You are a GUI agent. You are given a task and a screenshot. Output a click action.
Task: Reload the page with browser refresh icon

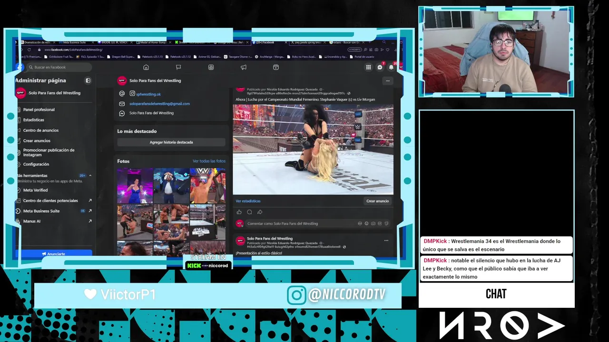(29, 49)
